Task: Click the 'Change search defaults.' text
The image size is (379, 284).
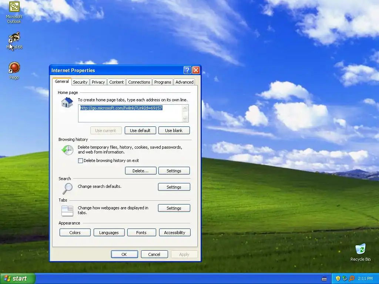Action: (100, 186)
